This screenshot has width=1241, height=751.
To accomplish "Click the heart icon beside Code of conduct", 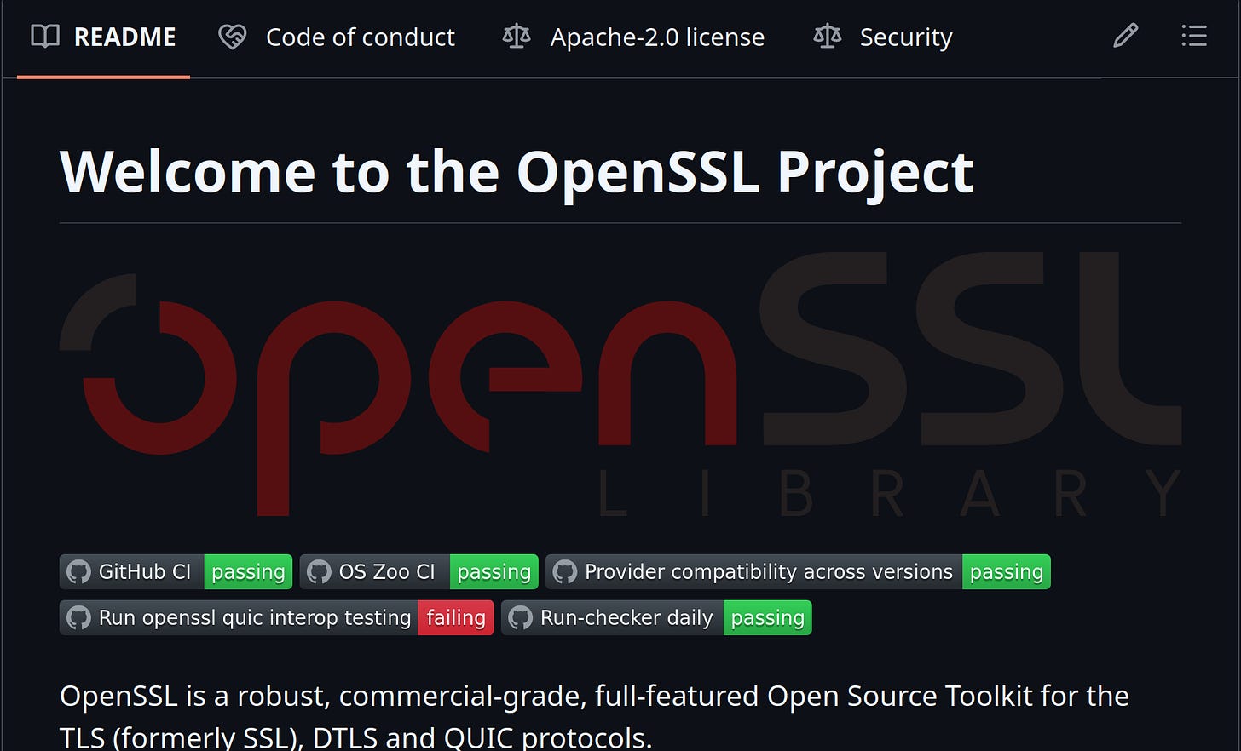I will pyautogui.click(x=232, y=37).
